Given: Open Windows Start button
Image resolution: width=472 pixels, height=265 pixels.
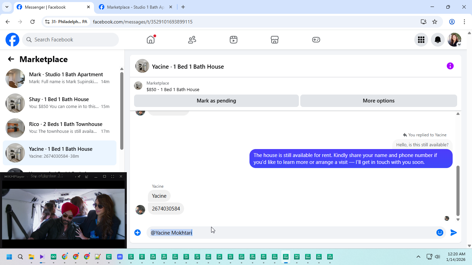Looking at the screenshot, I should 9,257.
